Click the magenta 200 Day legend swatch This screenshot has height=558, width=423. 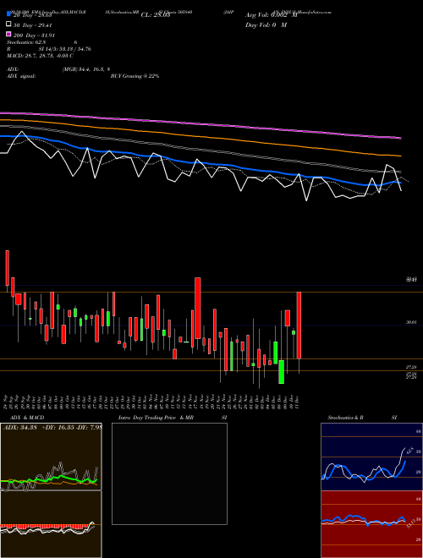[8, 35]
